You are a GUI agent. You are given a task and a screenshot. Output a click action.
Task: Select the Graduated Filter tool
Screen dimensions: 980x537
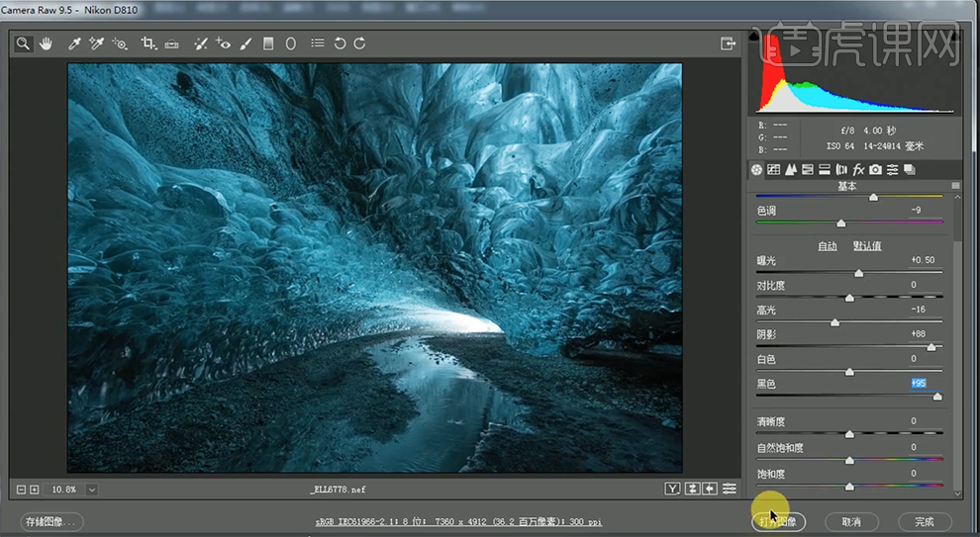pyautogui.click(x=267, y=44)
